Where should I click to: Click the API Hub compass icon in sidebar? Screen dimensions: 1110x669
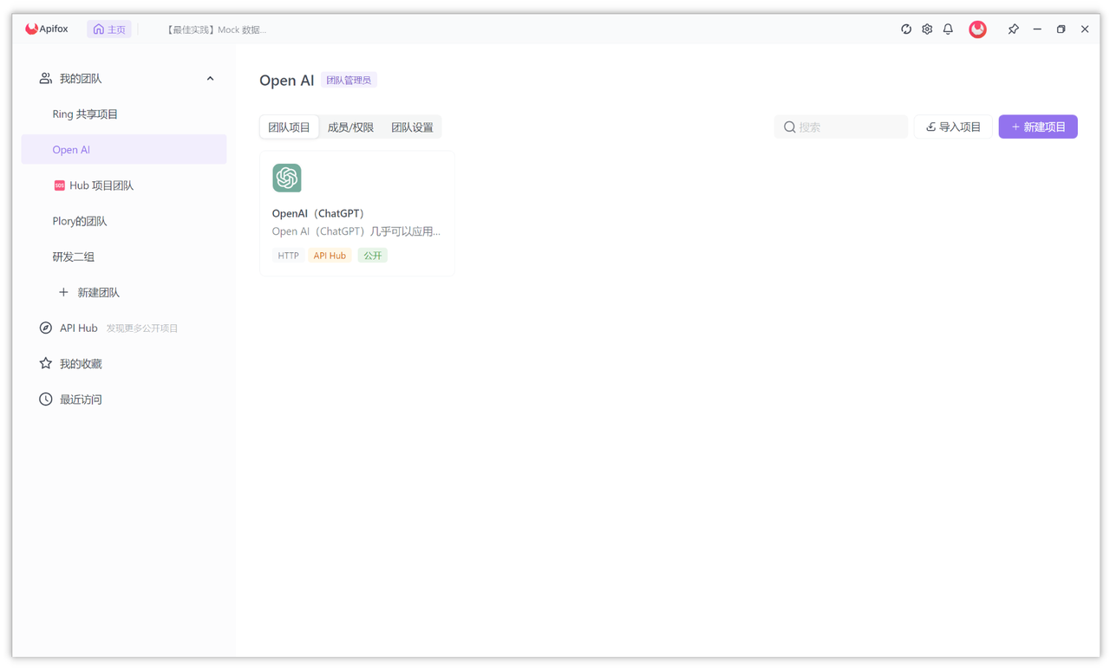45,328
